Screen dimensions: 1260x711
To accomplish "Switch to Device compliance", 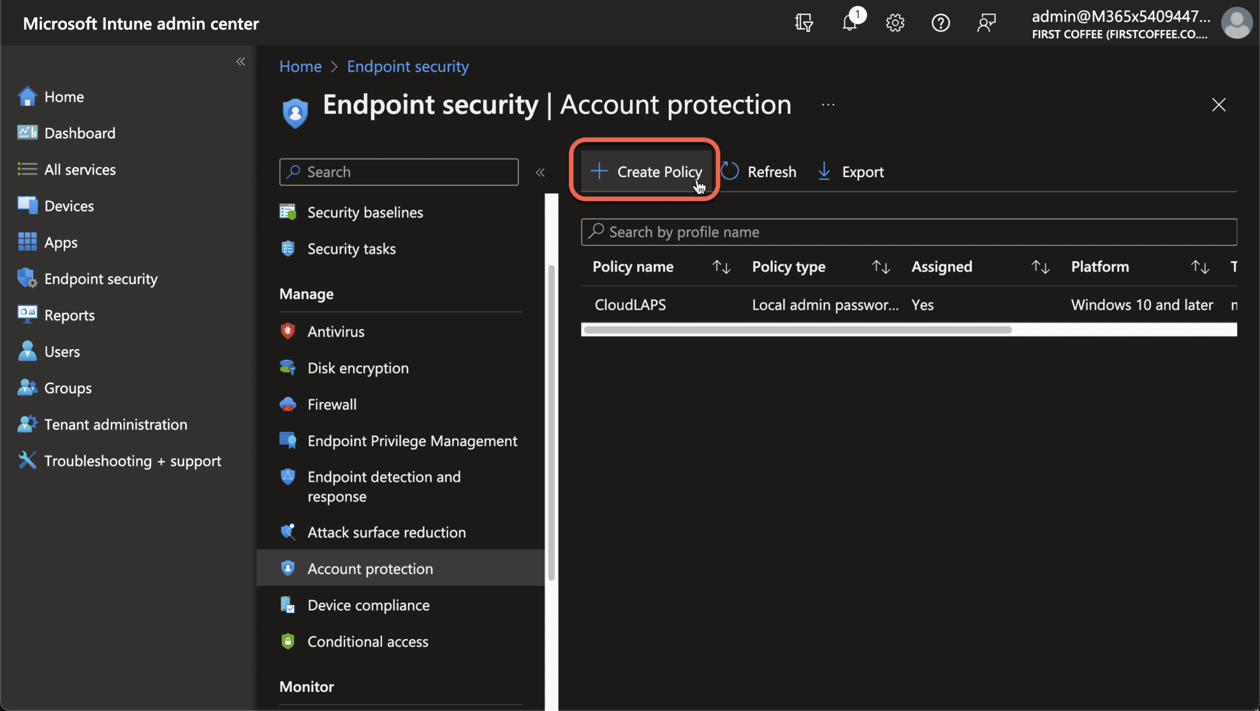I will tap(369, 605).
